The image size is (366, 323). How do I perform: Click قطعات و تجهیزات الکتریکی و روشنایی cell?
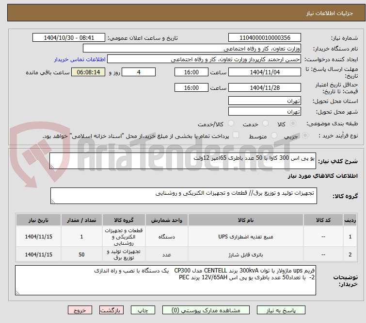coord(124,237)
